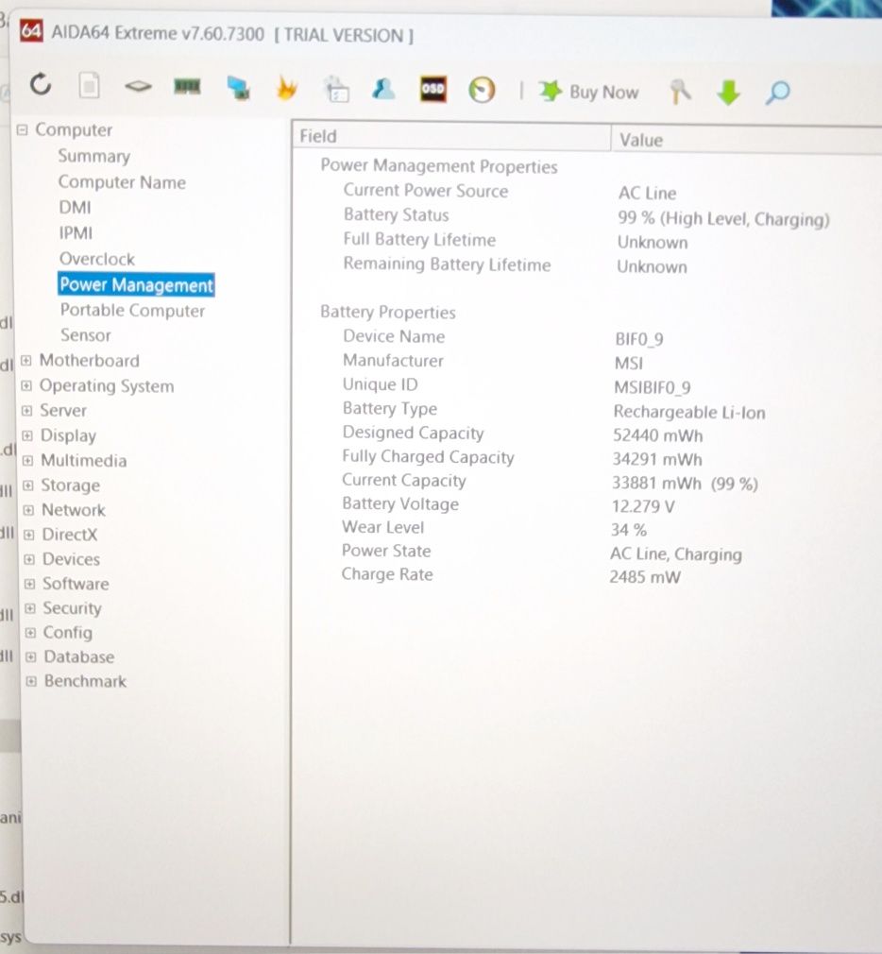This screenshot has height=954, width=882.
Task: Expand the Software node
Action: 30,584
